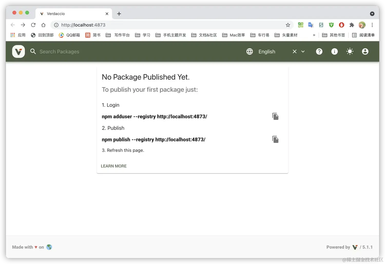Open the 回到顶部 bookmark

tap(42, 35)
